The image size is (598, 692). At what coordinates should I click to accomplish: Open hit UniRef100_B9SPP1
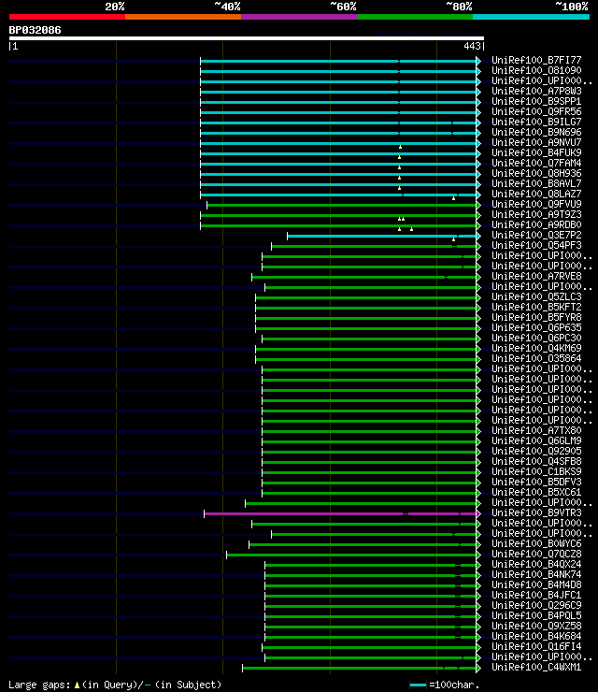[536, 101]
